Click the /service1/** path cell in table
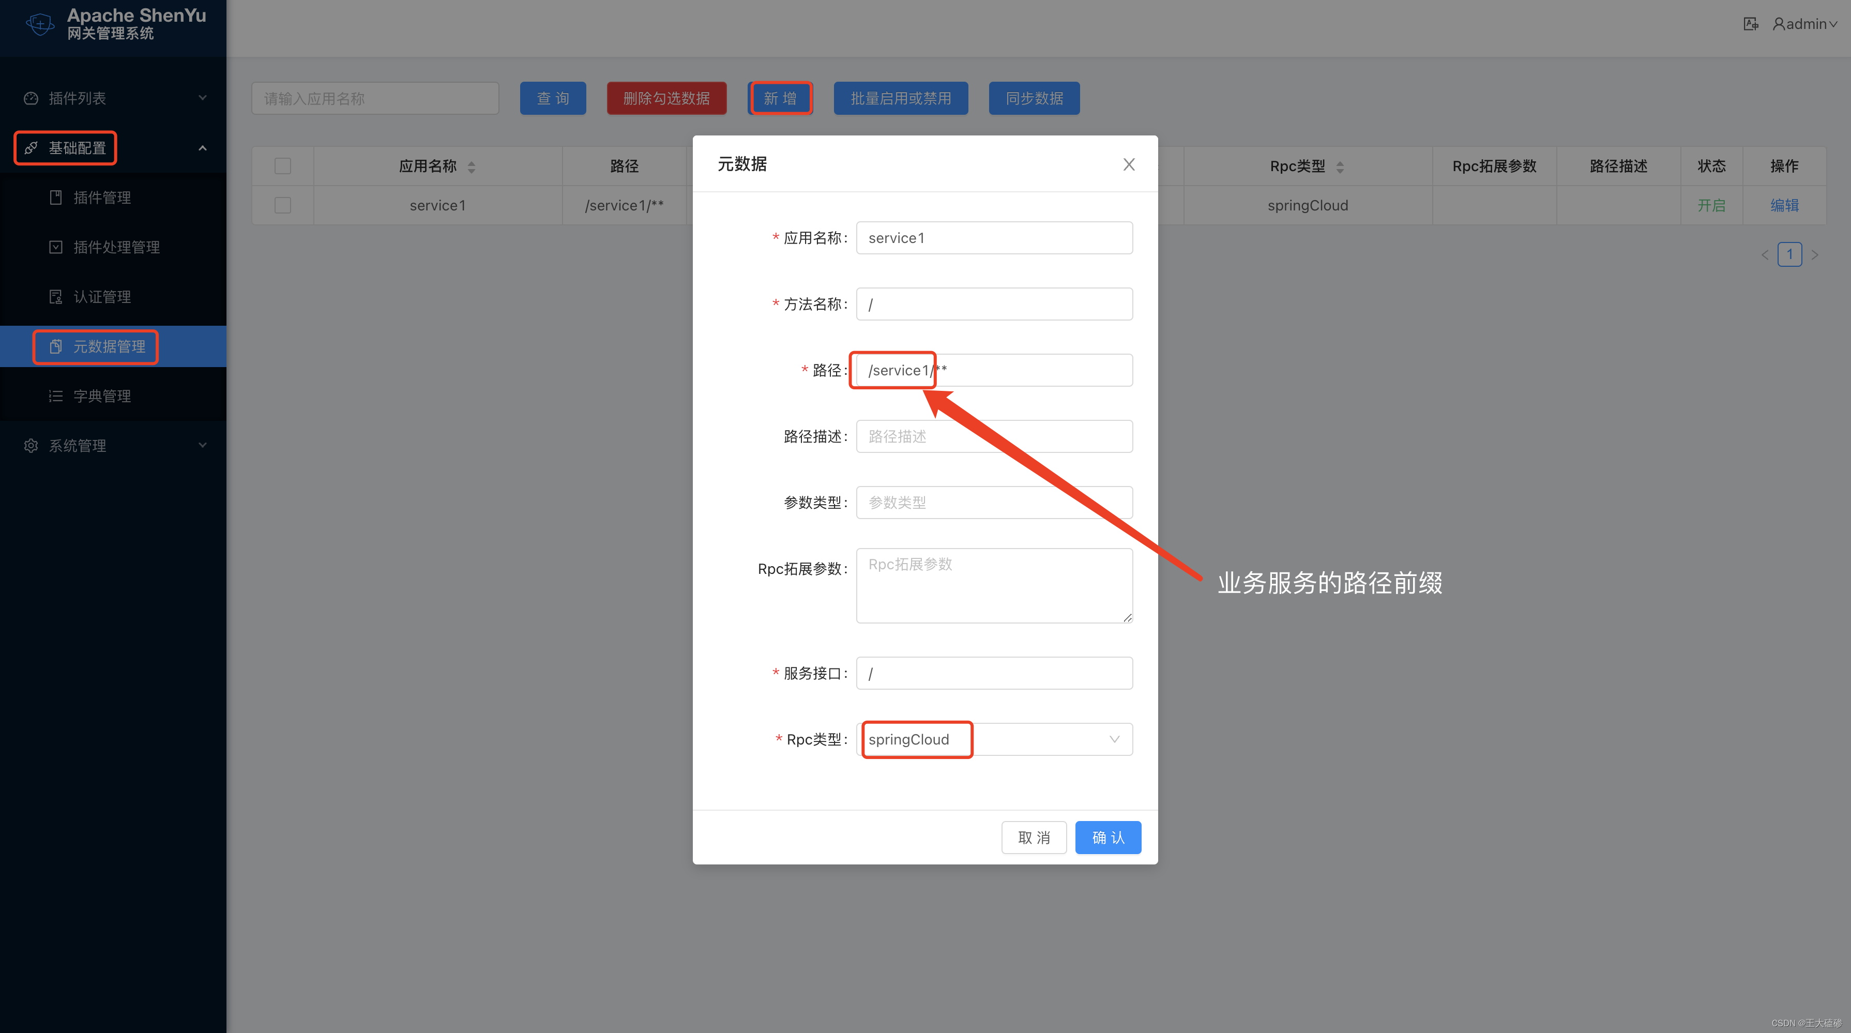The image size is (1851, 1033). tap(624, 205)
